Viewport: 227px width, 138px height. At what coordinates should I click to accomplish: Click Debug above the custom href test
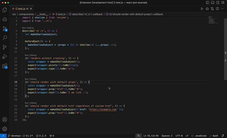point(33,103)
